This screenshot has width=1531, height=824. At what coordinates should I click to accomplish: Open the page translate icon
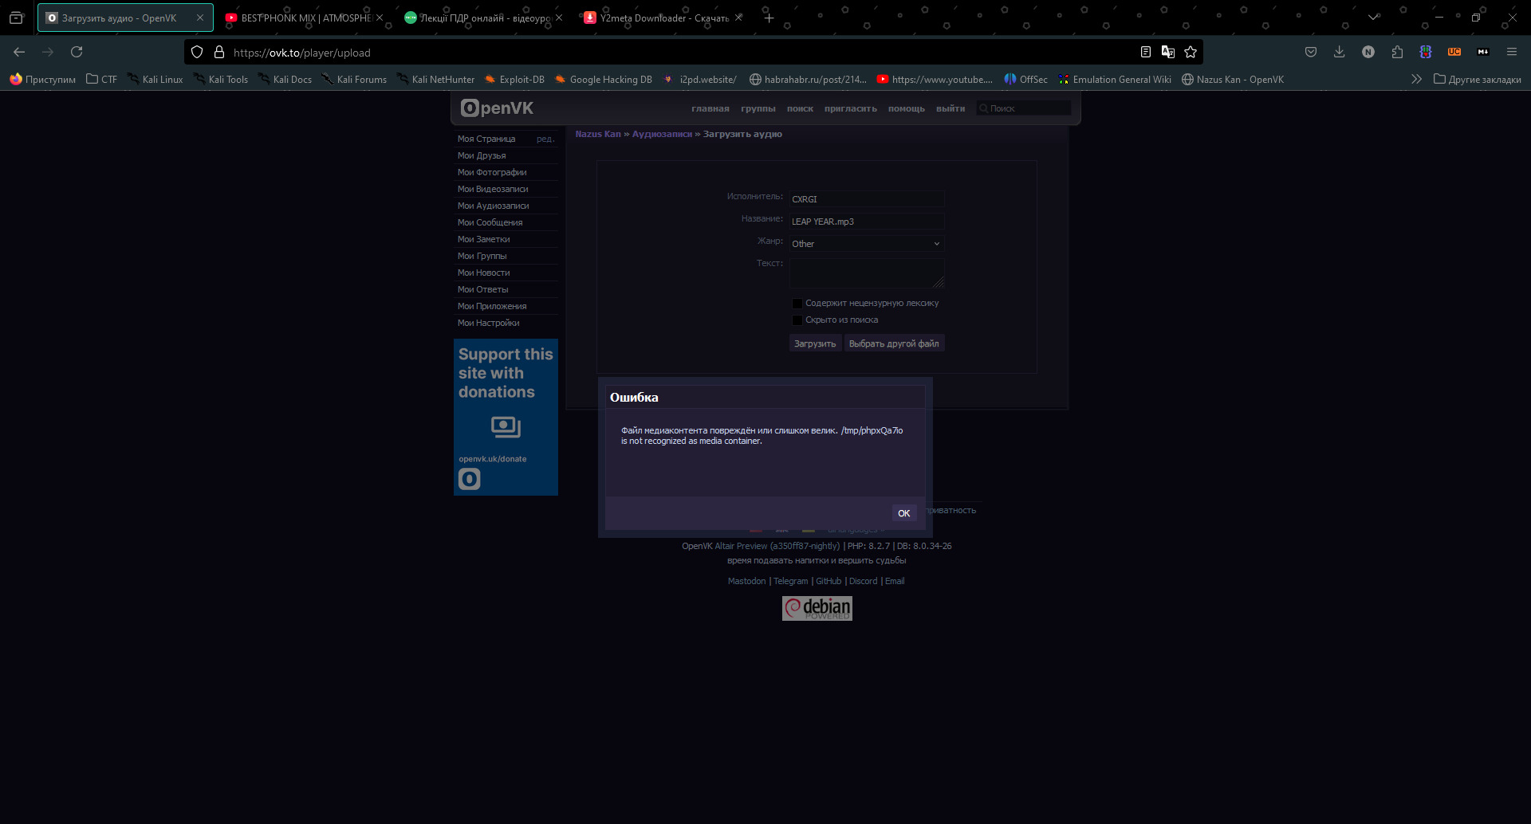click(x=1168, y=52)
